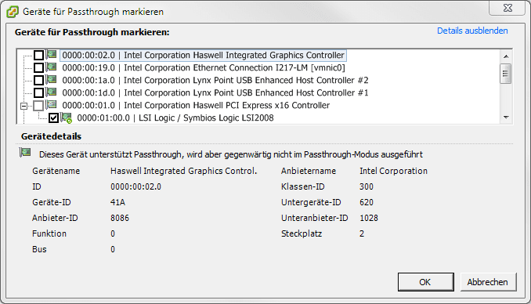Check the USB Enhanced Host Controller #2 checkbox
Image resolution: width=531 pixels, height=304 pixels.
[x=38, y=80]
